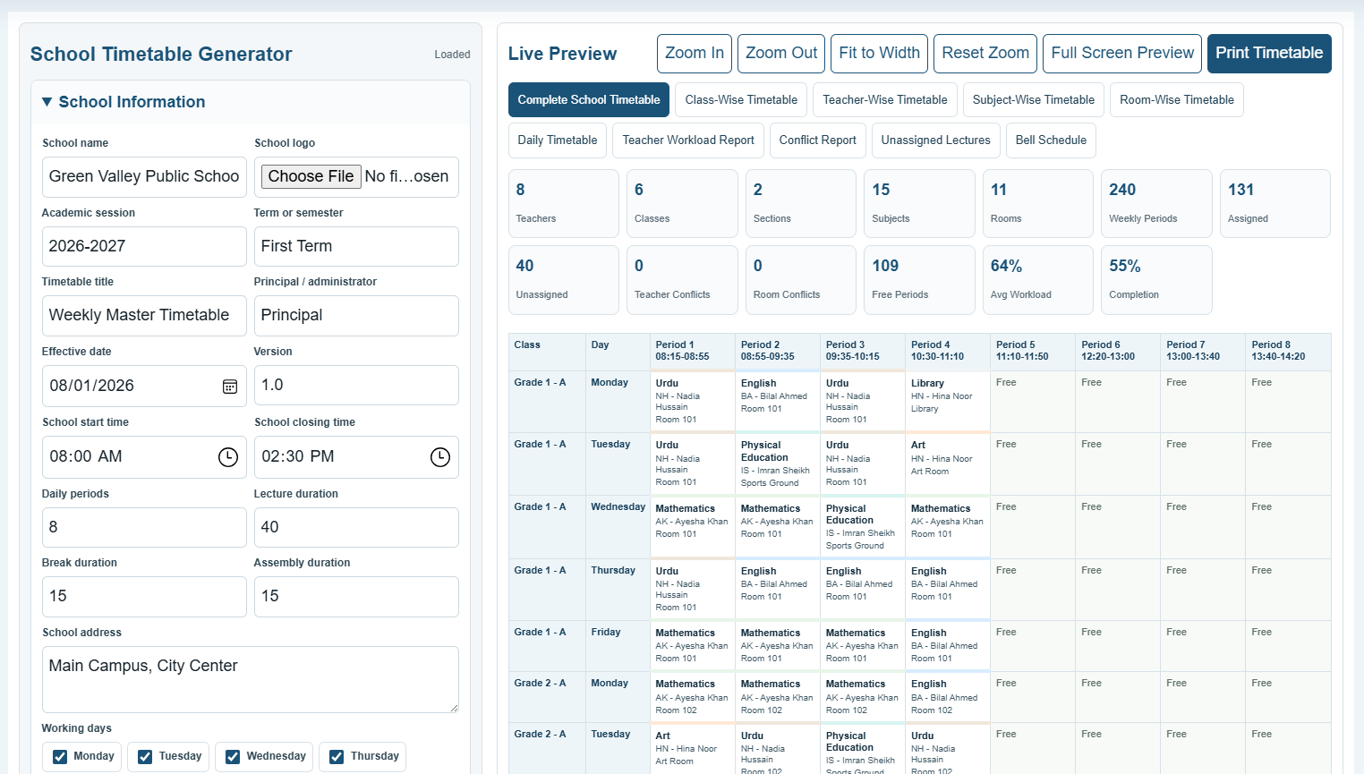Edit the Timetable title field

144,316
